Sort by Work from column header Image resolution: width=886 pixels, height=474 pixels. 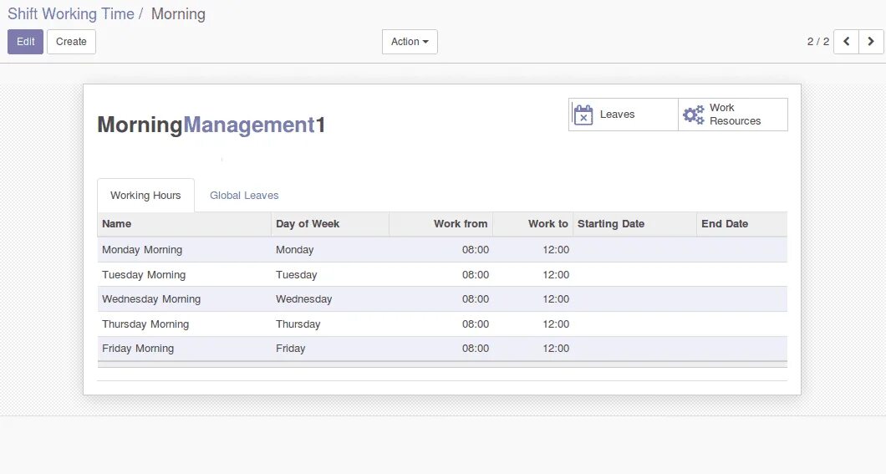click(x=440, y=224)
